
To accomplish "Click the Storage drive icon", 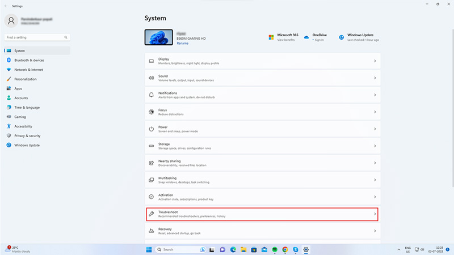I will [x=152, y=146].
